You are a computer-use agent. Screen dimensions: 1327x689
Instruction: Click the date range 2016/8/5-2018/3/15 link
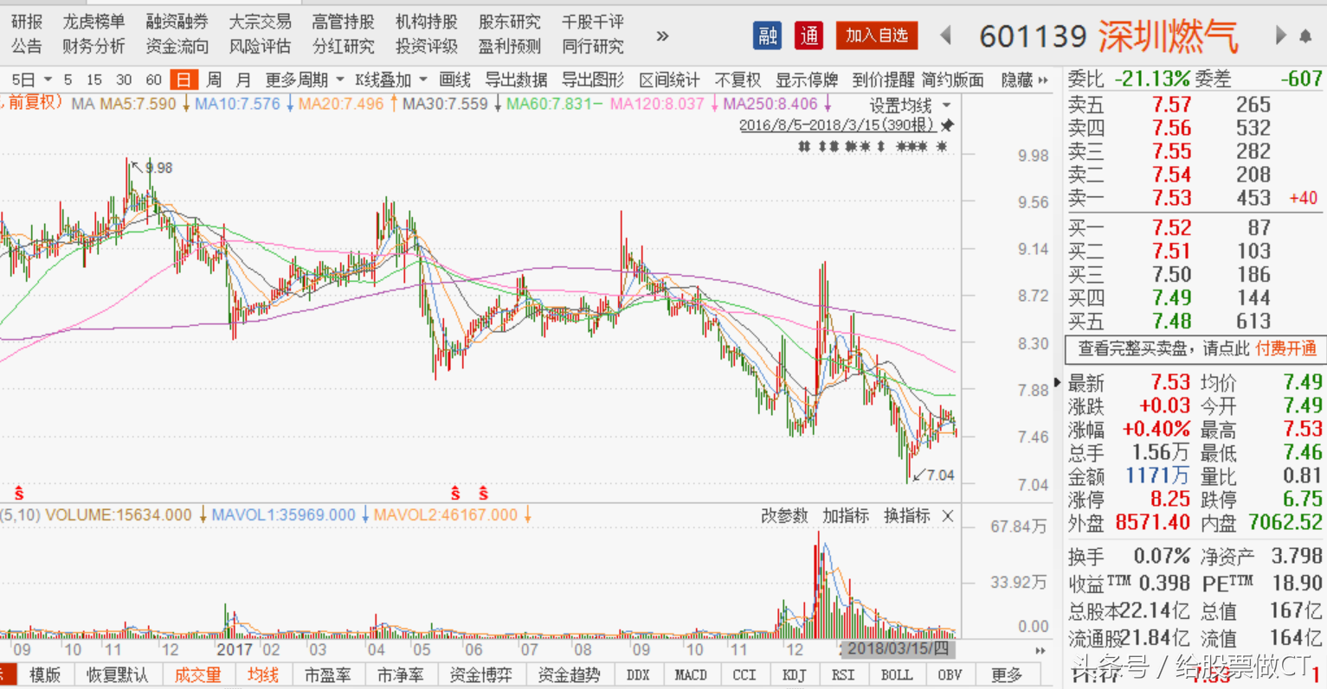click(836, 125)
